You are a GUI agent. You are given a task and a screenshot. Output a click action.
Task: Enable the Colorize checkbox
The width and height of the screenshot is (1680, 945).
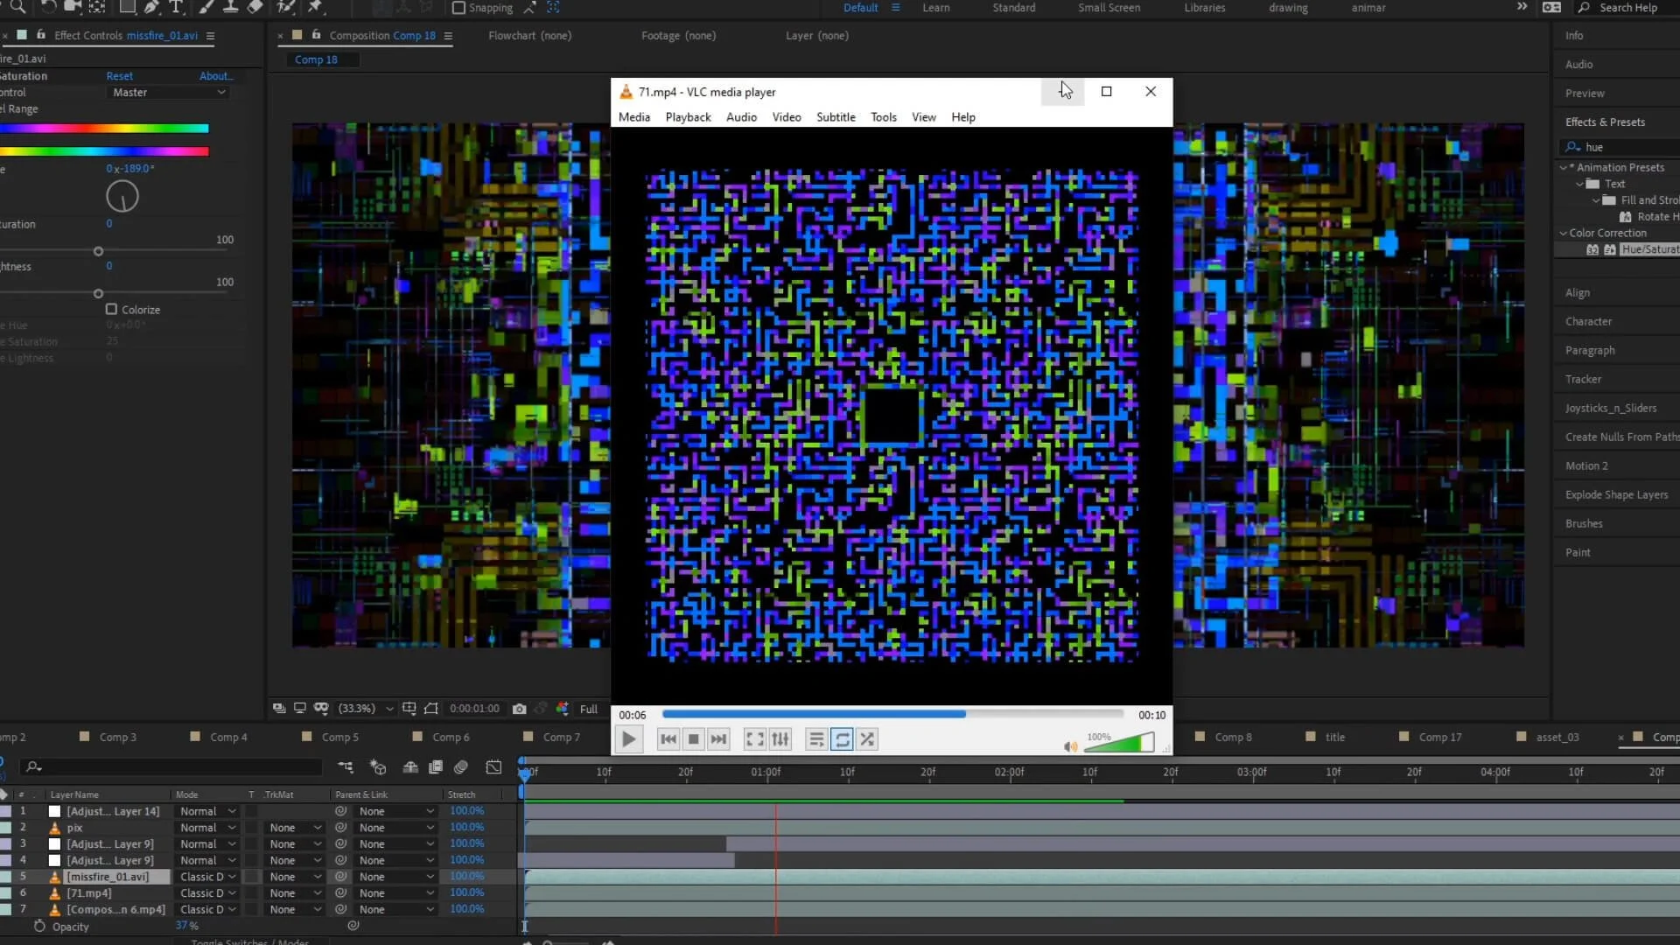111,310
